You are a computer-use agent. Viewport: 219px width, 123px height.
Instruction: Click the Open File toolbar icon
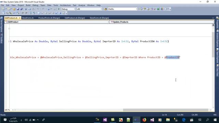pos(14,9)
